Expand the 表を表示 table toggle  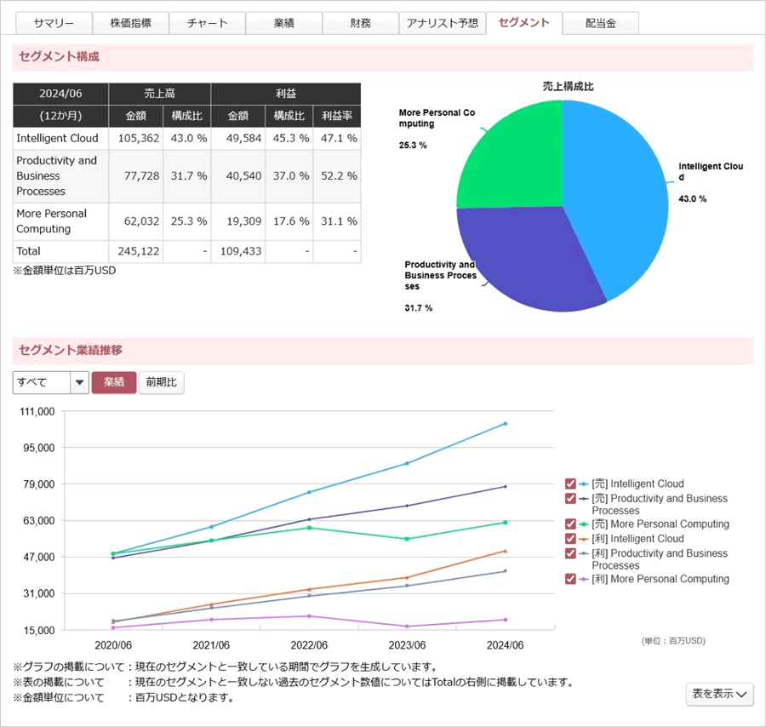719,694
